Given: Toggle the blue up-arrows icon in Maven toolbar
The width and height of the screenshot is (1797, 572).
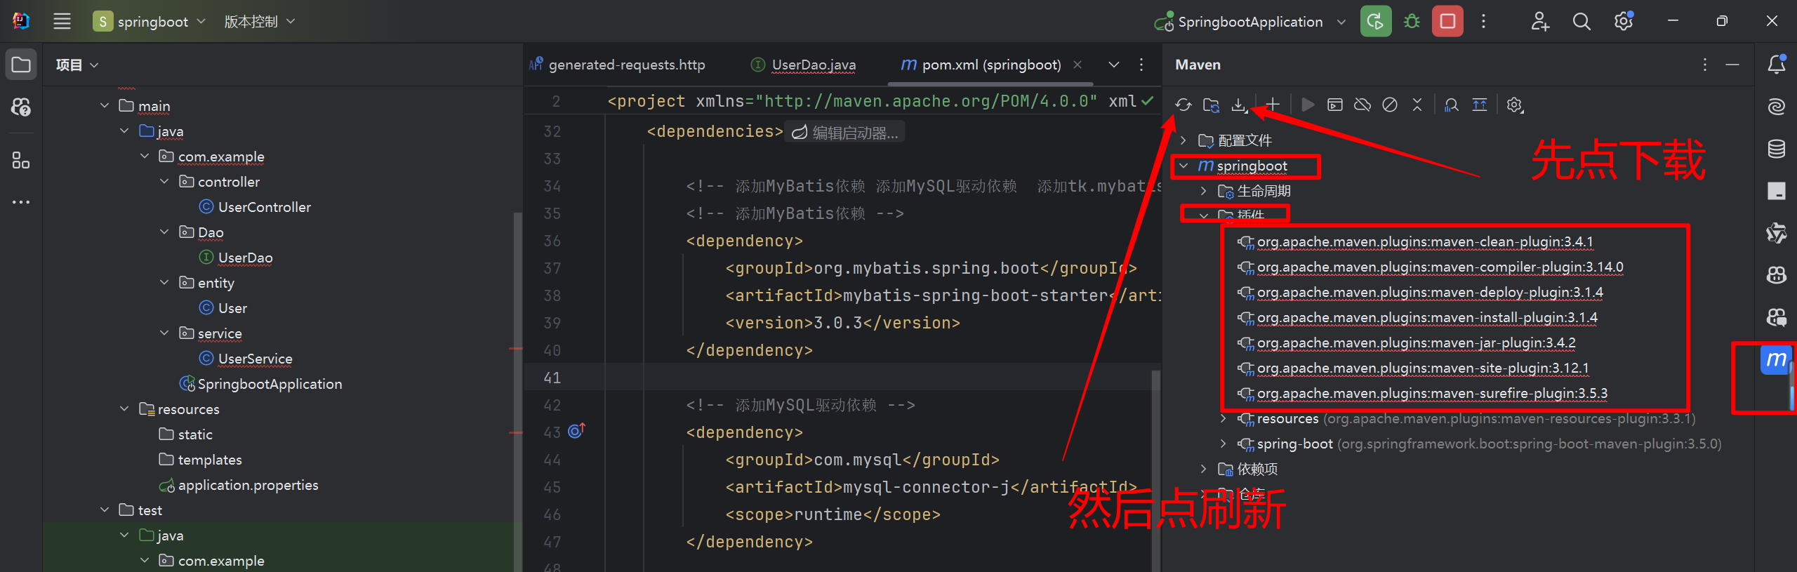Looking at the screenshot, I should pos(1480,105).
